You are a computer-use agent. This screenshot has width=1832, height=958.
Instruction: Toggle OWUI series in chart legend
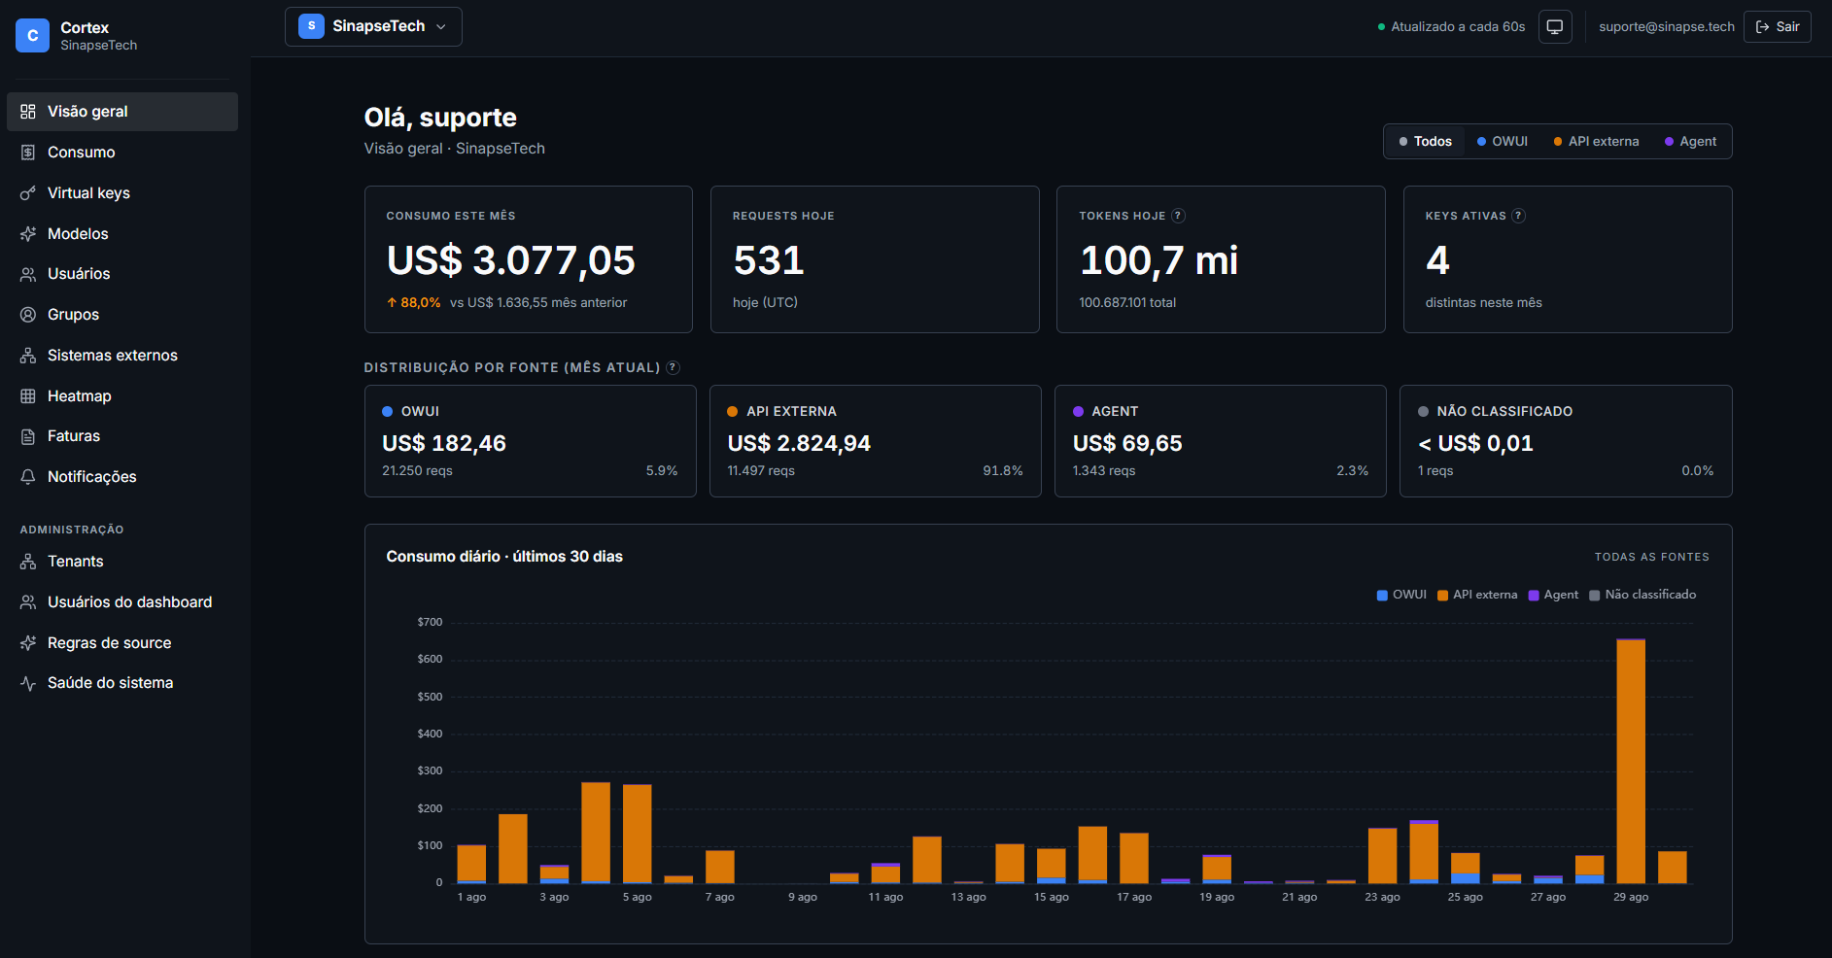1401,595
